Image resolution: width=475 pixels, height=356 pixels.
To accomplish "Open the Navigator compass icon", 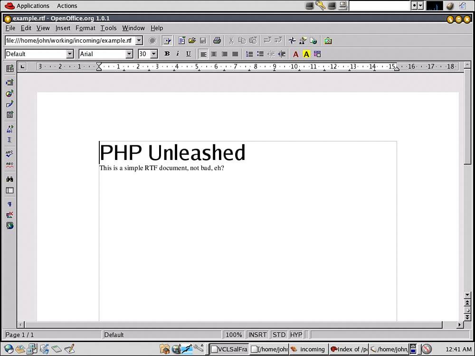I will 292,41.
